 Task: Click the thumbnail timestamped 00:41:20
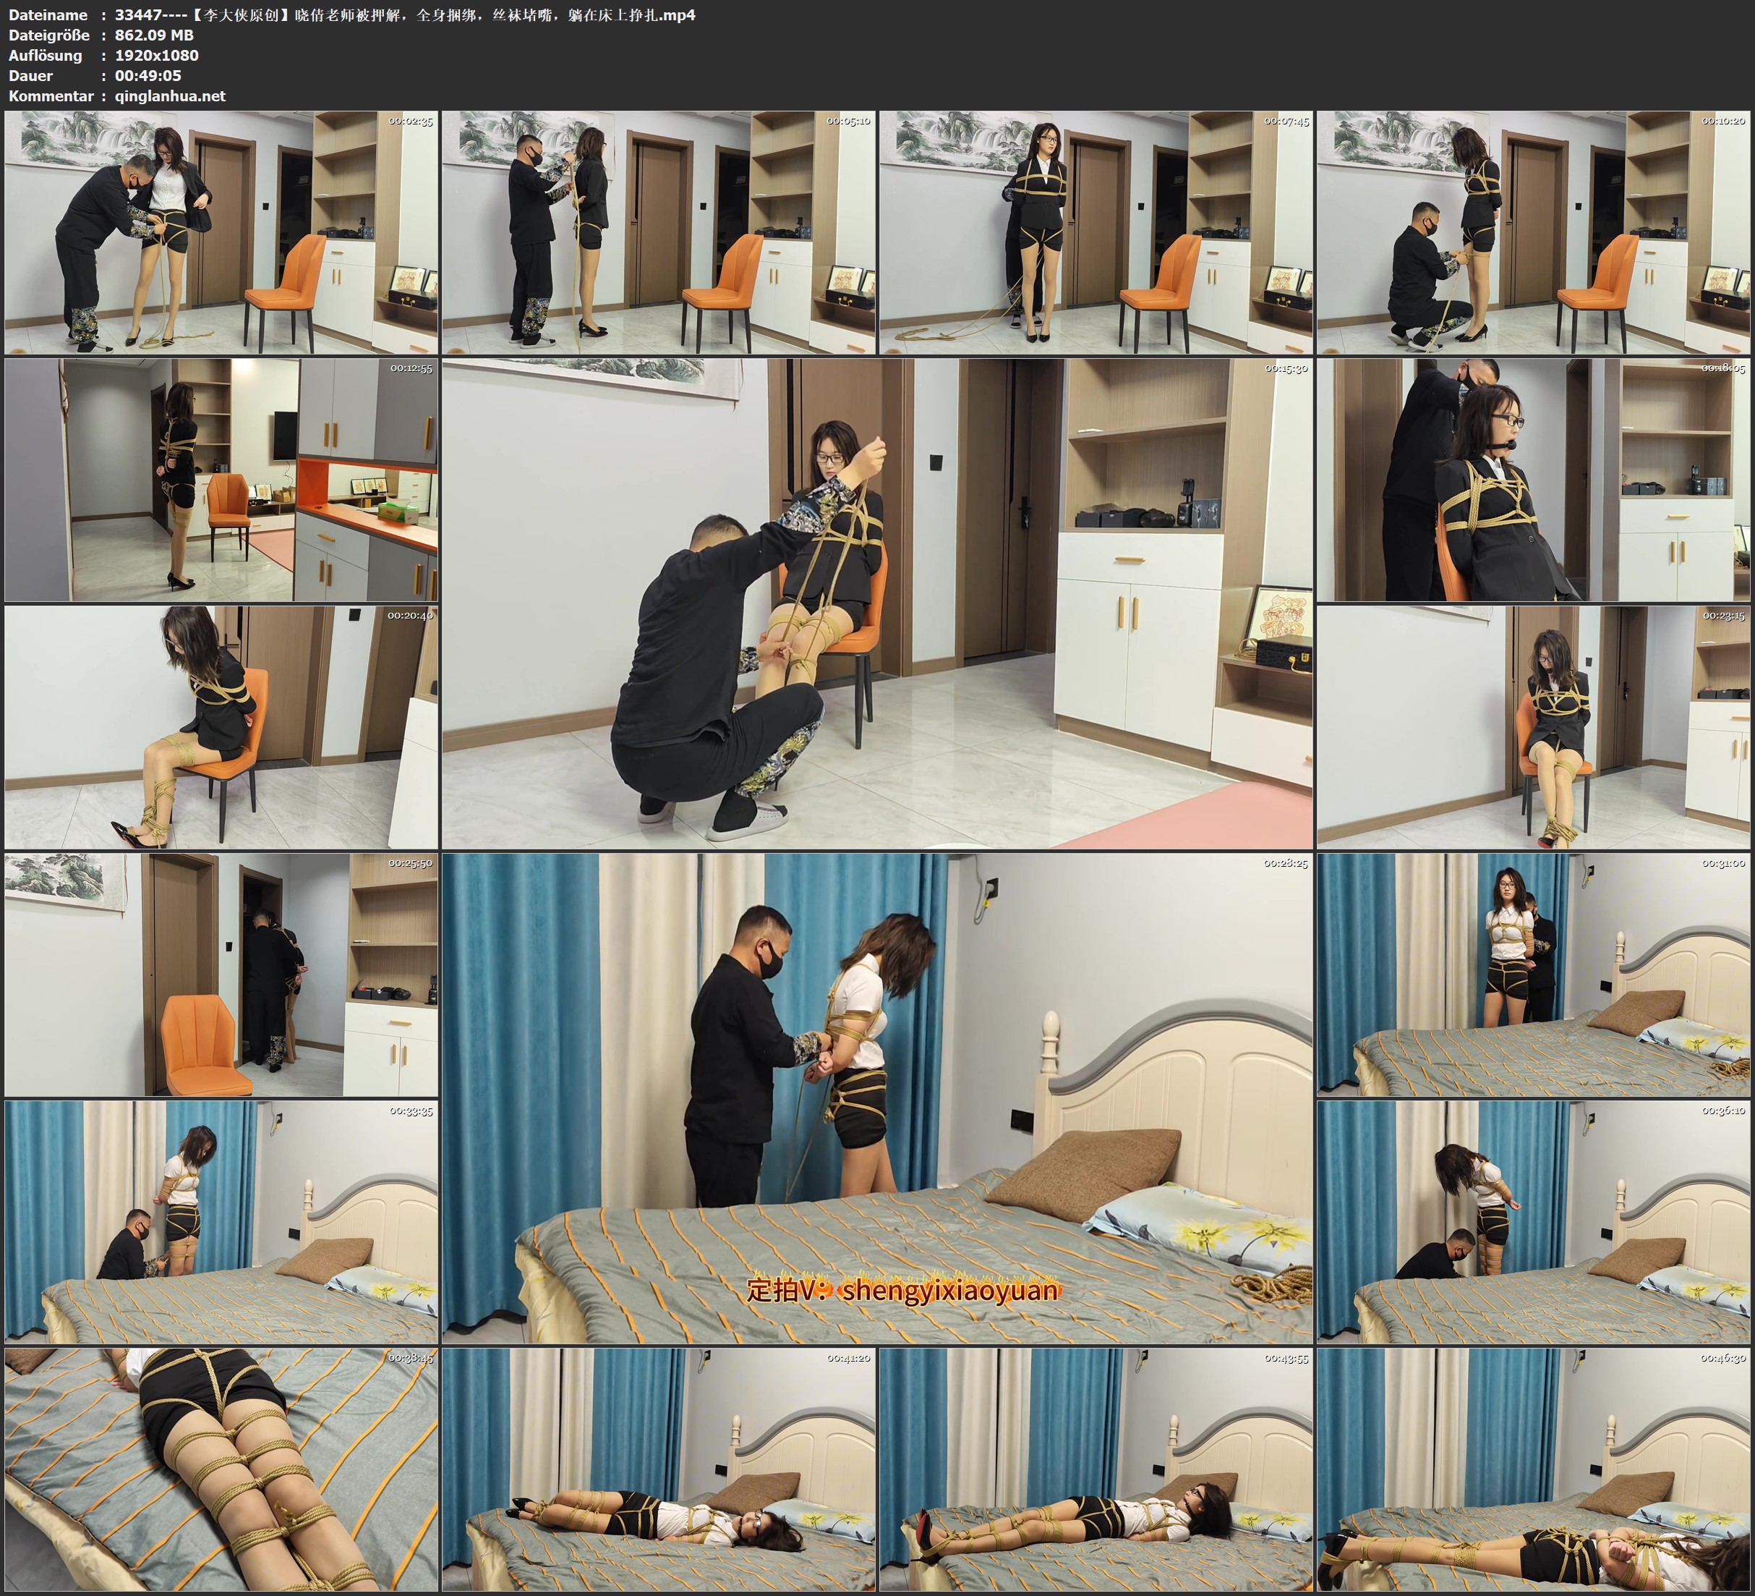(x=658, y=1469)
